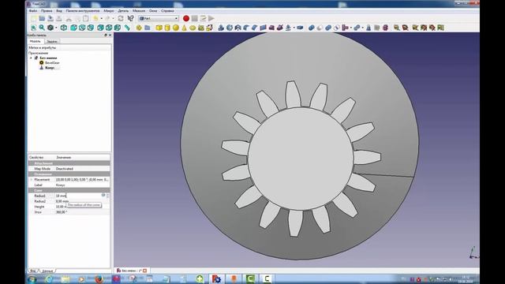This screenshot has width=505, height=284.
Task: Set top view cube icon
Action: 82,28
